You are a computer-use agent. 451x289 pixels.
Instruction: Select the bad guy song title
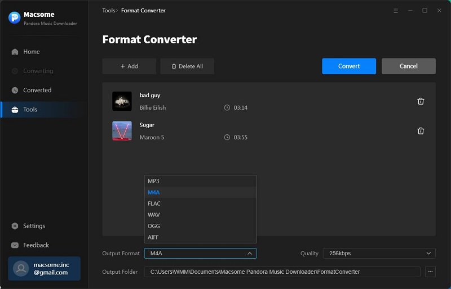click(x=150, y=95)
